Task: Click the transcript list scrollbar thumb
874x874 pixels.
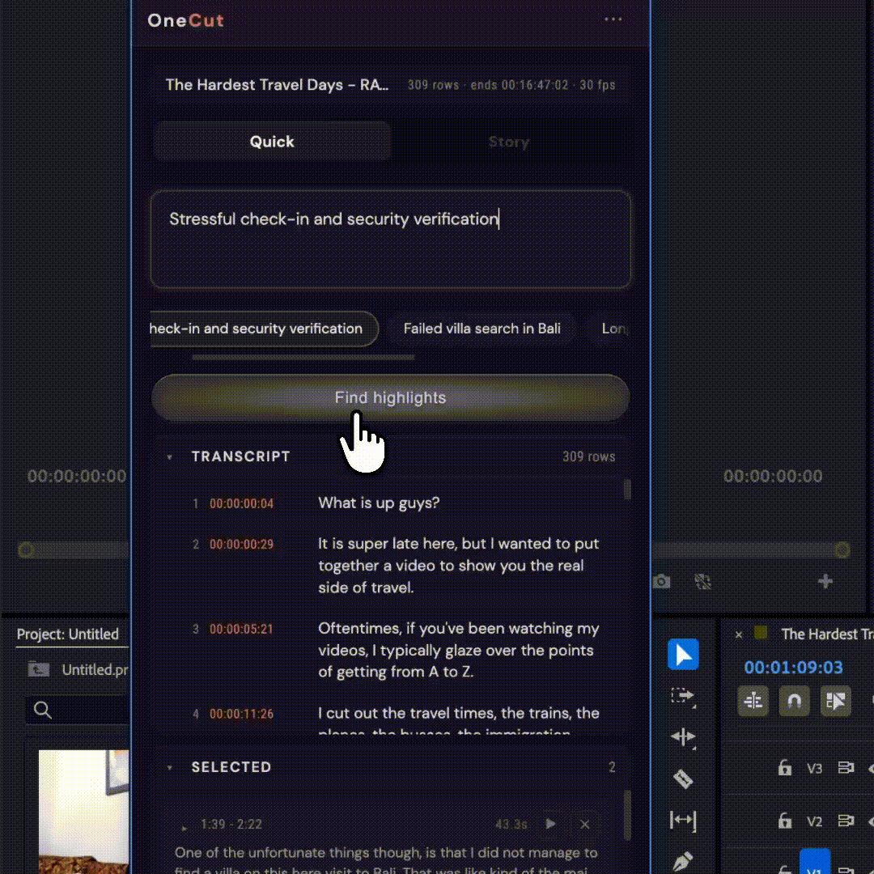Action: 627,490
